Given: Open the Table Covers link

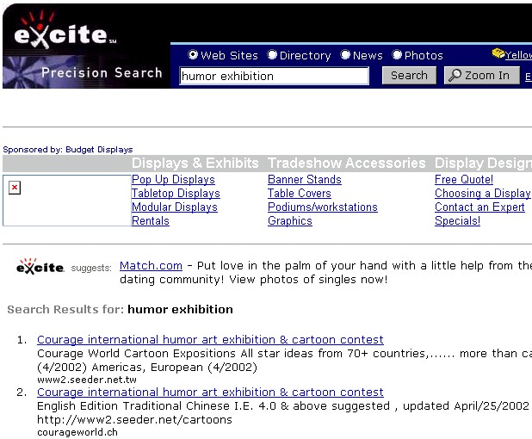Looking at the screenshot, I should (x=300, y=194).
